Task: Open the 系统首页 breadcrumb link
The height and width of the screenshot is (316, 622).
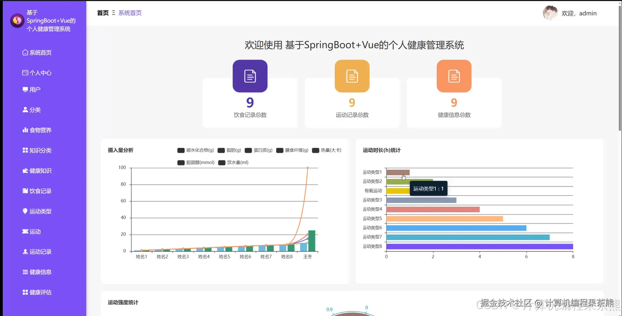Action: [x=130, y=13]
